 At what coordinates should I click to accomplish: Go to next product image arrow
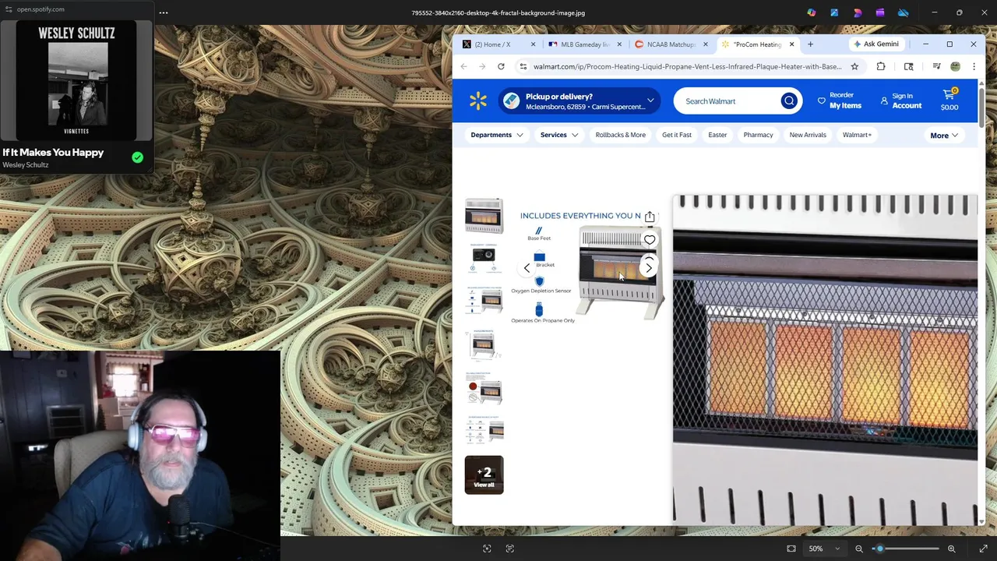(649, 268)
